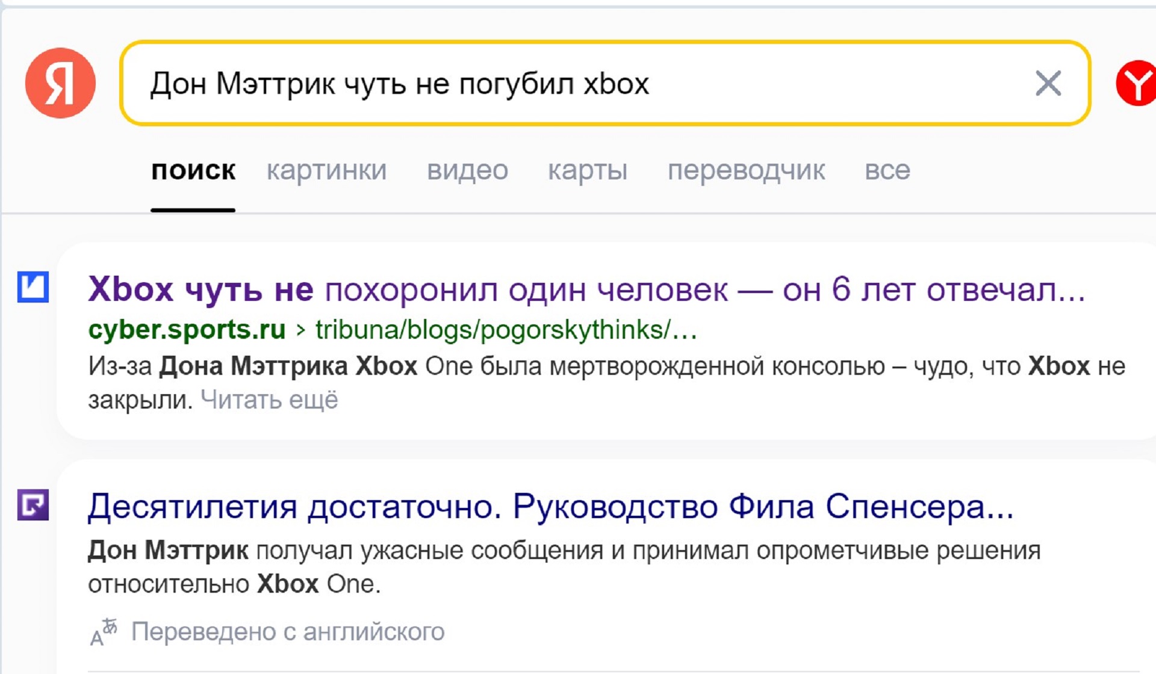The width and height of the screenshot is (1156, 674).
Task: Click the tribuna/blogs/pogorskythinks path link
Action: [x=506, y=330]
